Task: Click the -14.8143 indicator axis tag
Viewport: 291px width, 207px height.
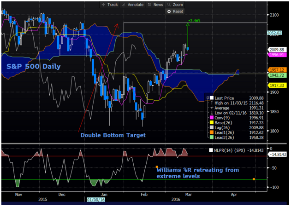Action: point(278,155)
